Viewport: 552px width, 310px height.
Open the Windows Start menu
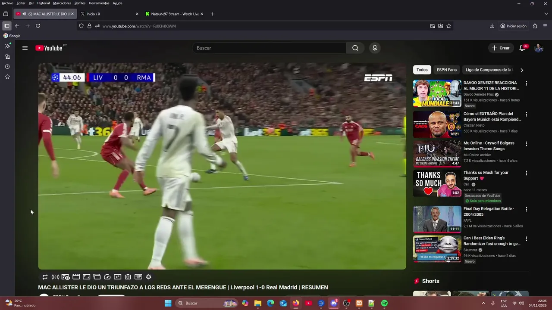pos(168,303)
